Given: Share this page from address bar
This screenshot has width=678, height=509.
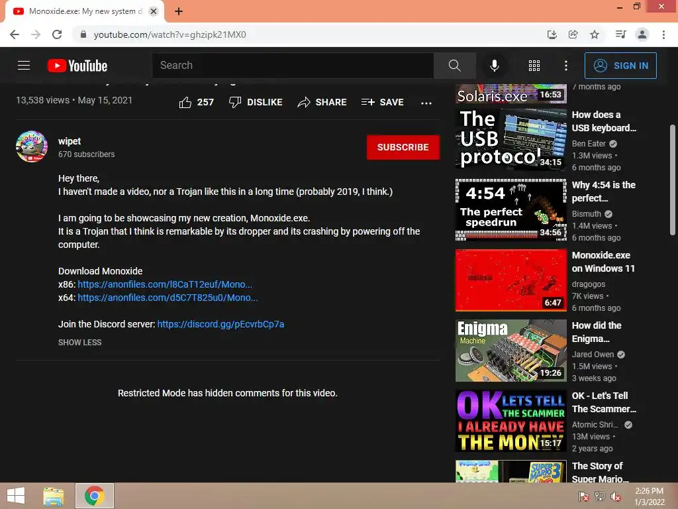Looking at the screenshot, I should (x=573, y=34).
